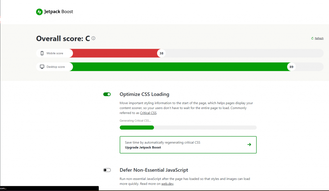
Task: Click the Upgrade Jetpack Boost banner
Action: (188, 145)
